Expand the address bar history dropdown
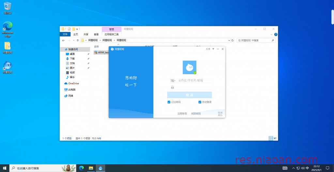The image size is (334, 172). point(229,40)
